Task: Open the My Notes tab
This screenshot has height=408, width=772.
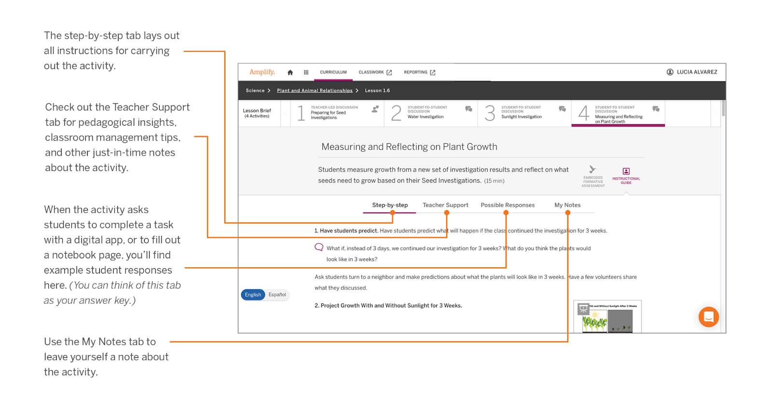Action: [567, 205]
